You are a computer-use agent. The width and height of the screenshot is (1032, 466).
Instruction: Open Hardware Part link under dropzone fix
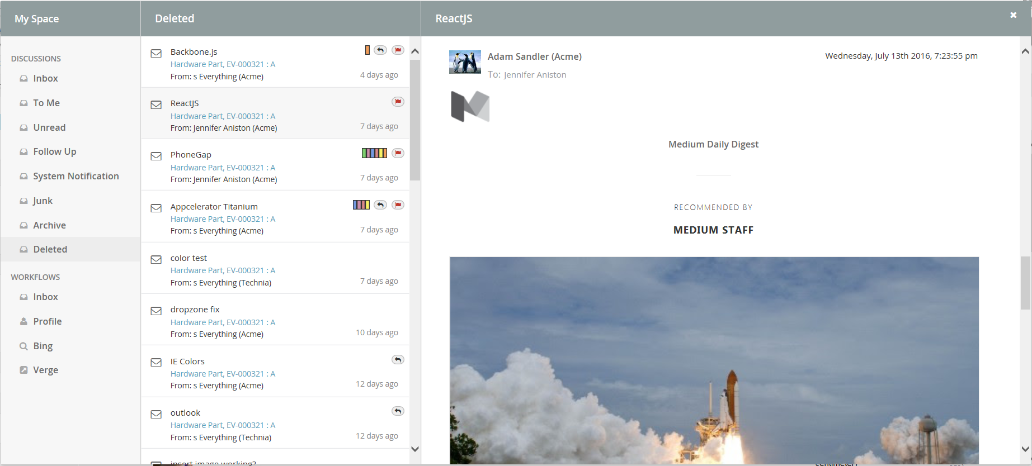(223, 322)
